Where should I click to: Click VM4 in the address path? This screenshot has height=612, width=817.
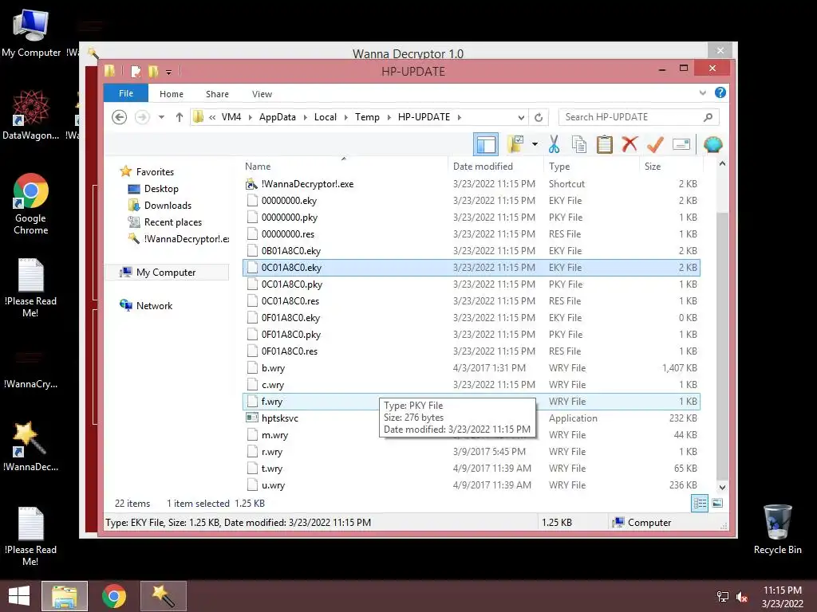231,117
